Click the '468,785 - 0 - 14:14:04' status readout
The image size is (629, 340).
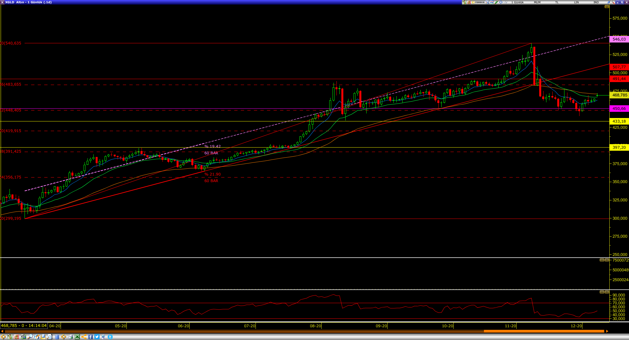point(24,326)
